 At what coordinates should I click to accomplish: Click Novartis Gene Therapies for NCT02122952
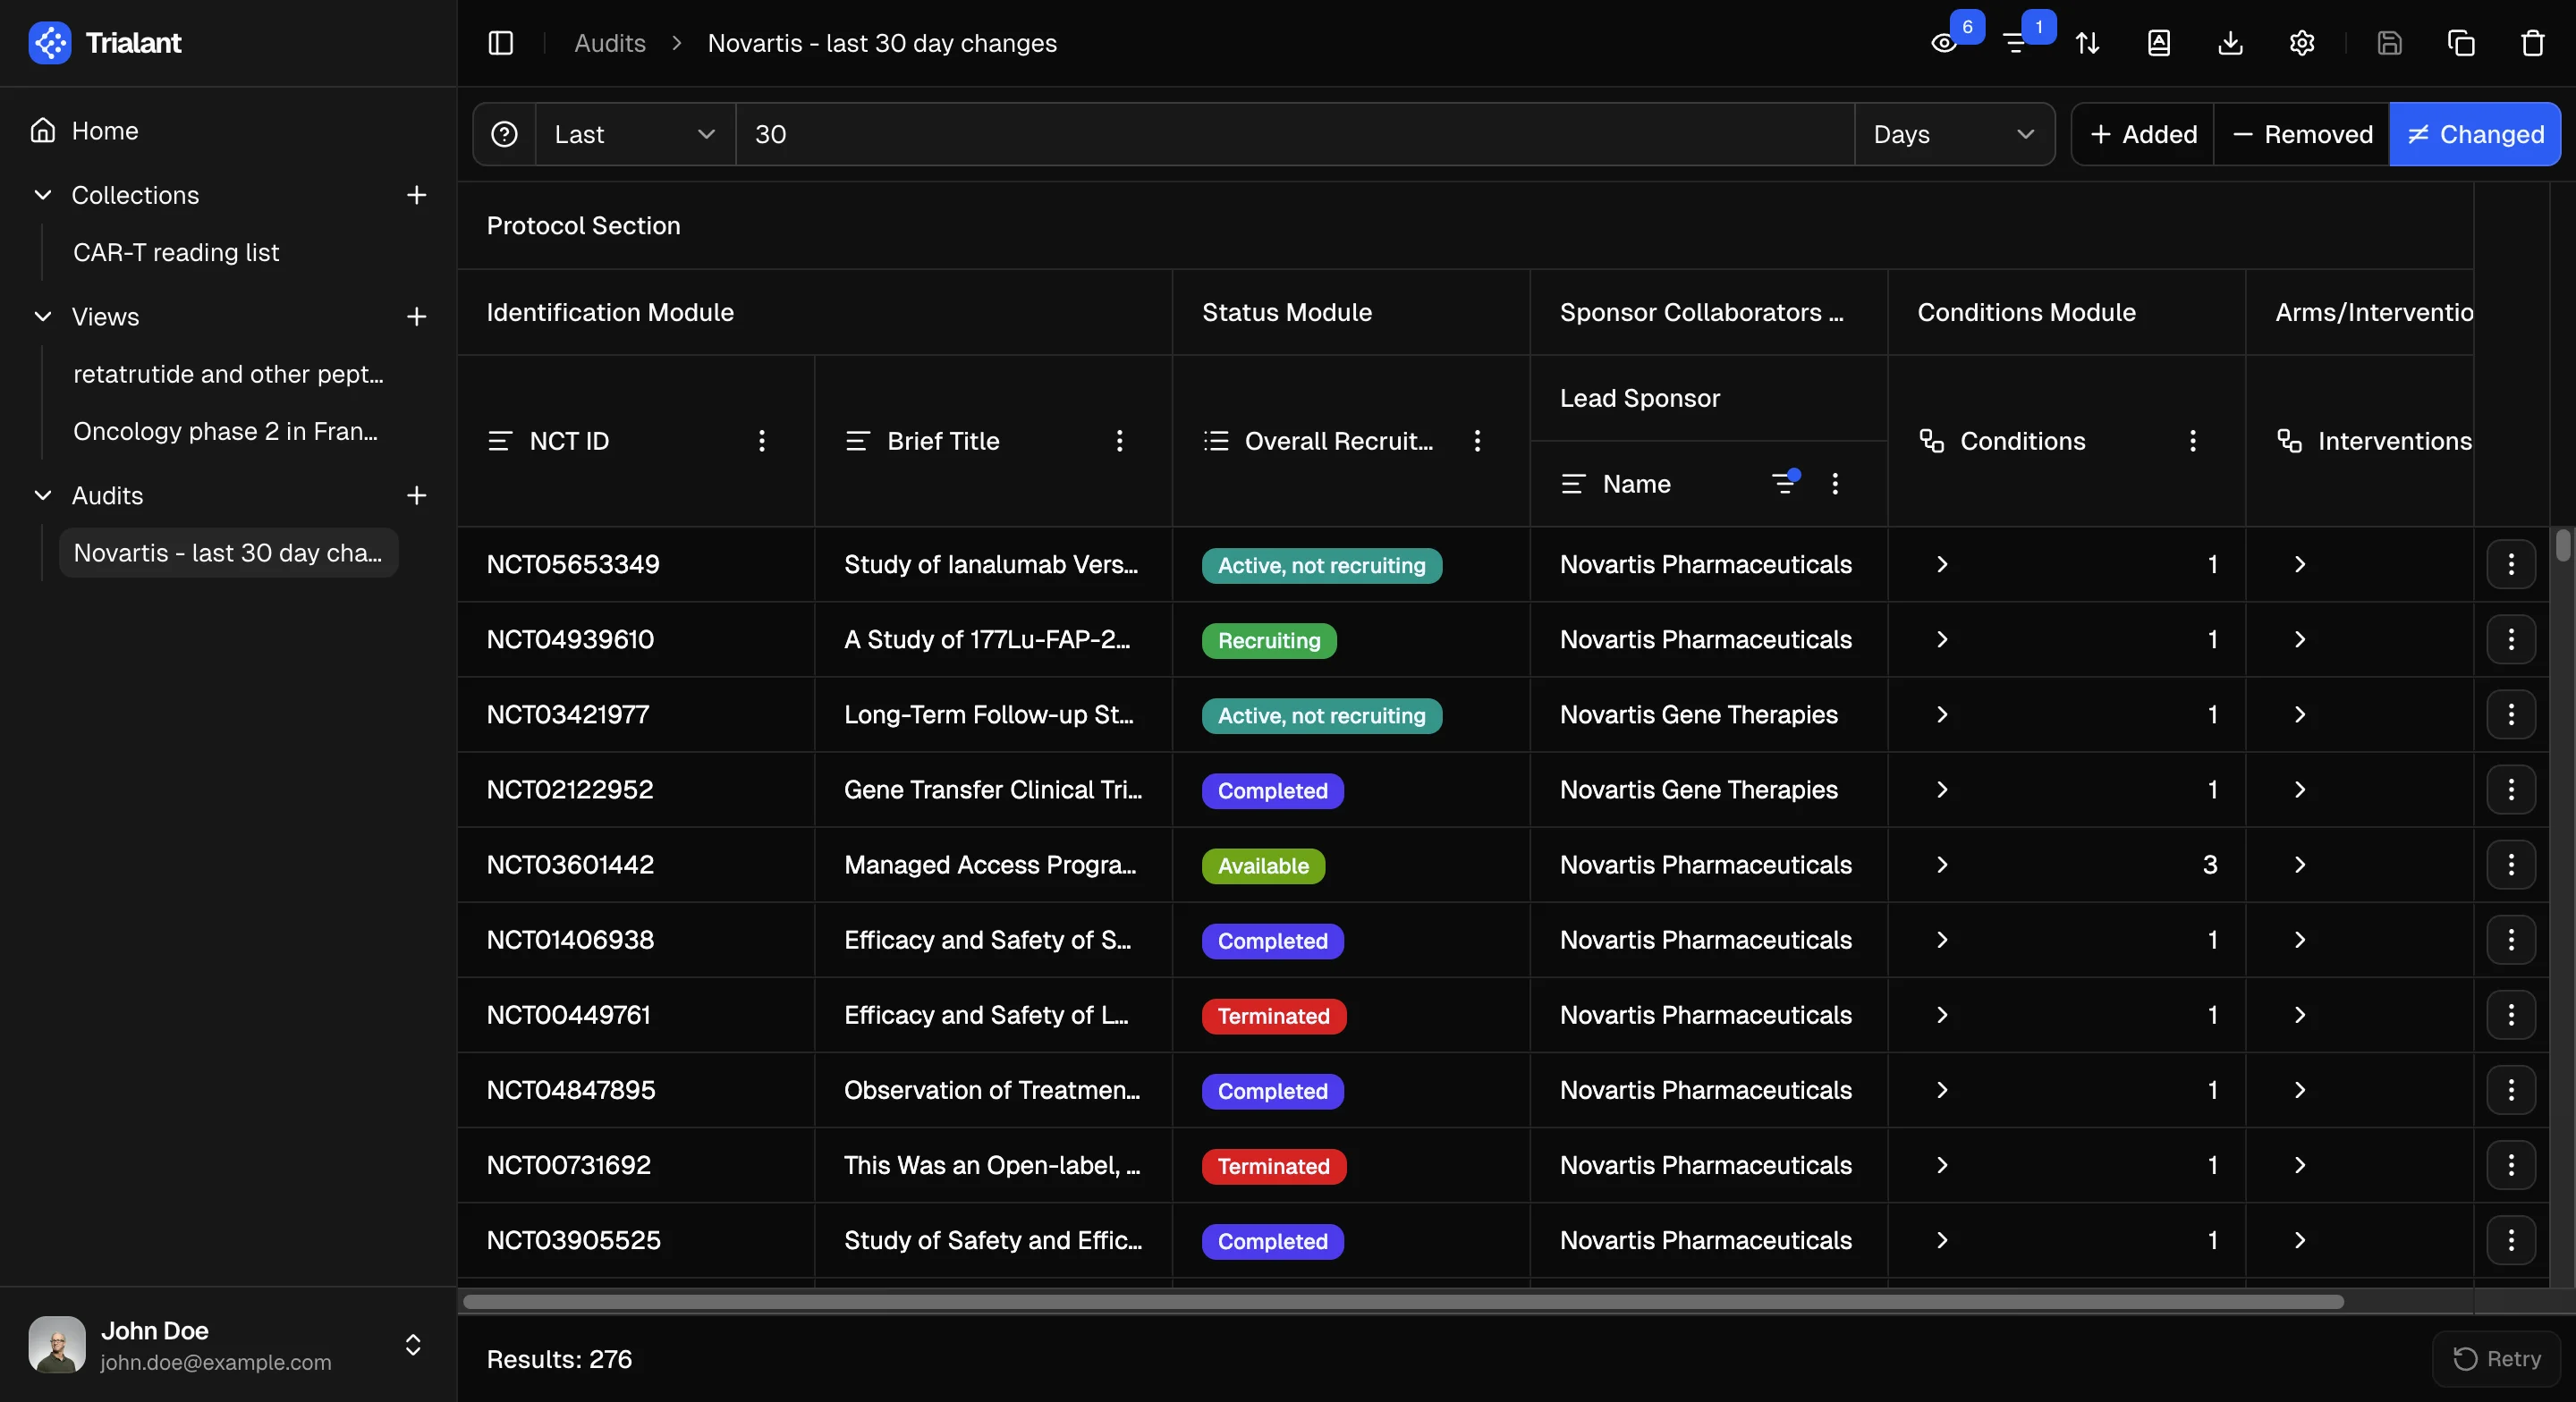tap(1699, 790)
